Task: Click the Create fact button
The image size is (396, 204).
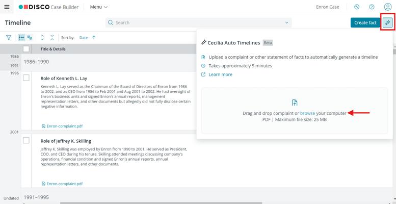Action: click(x=365, y=23)
